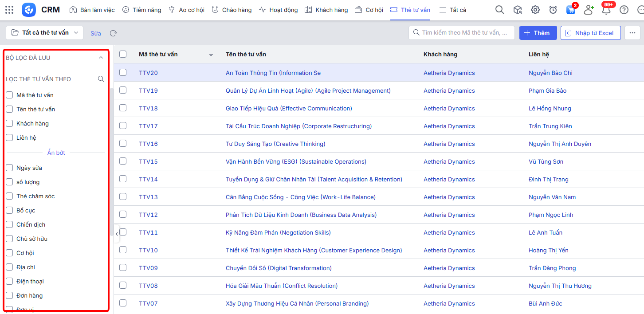Click the notifications bell icon

pos(606,10)
